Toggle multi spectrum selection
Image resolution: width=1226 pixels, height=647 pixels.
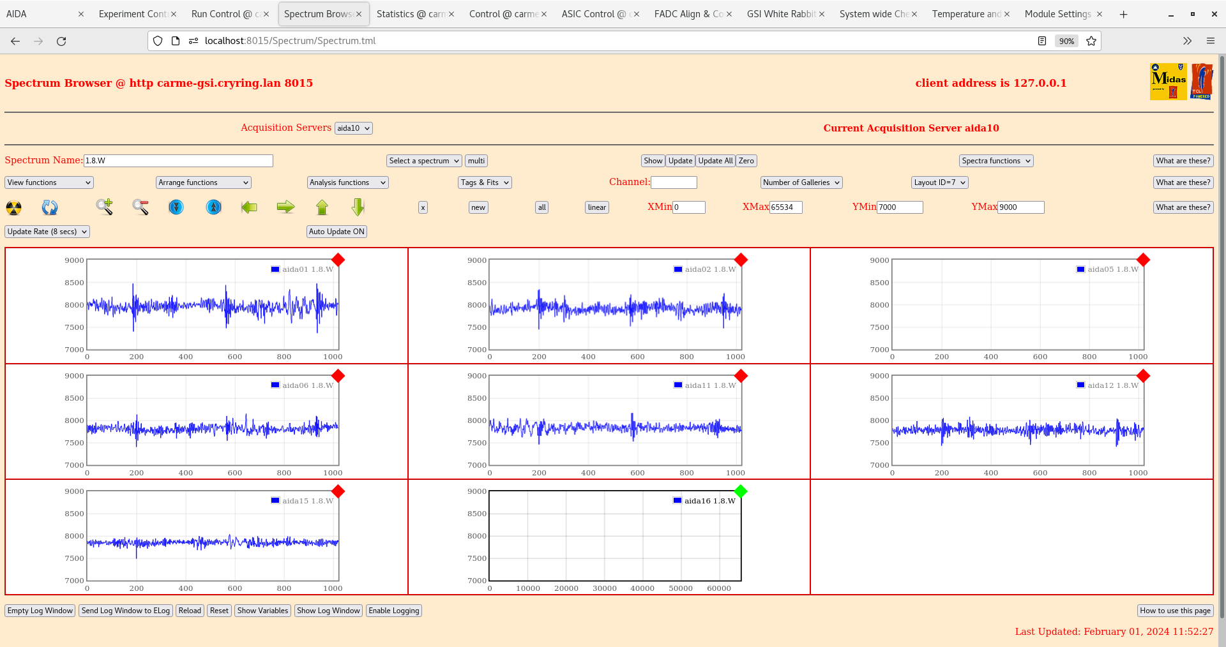[476, 160]
